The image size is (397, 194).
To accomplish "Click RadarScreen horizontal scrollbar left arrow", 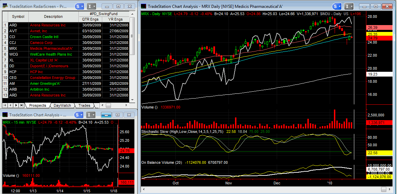I will 102,105.
